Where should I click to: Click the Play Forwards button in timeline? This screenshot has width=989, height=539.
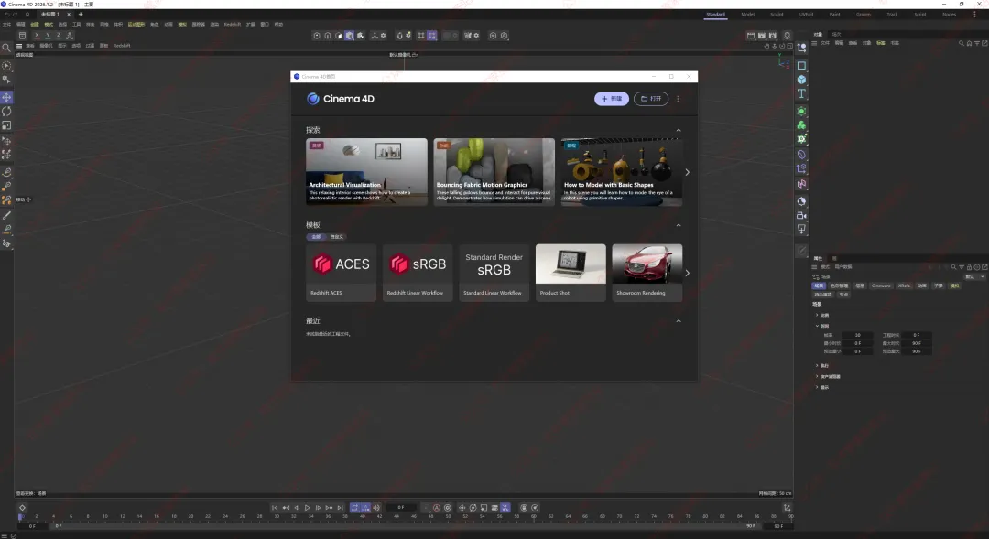click(x=307, y=508)
